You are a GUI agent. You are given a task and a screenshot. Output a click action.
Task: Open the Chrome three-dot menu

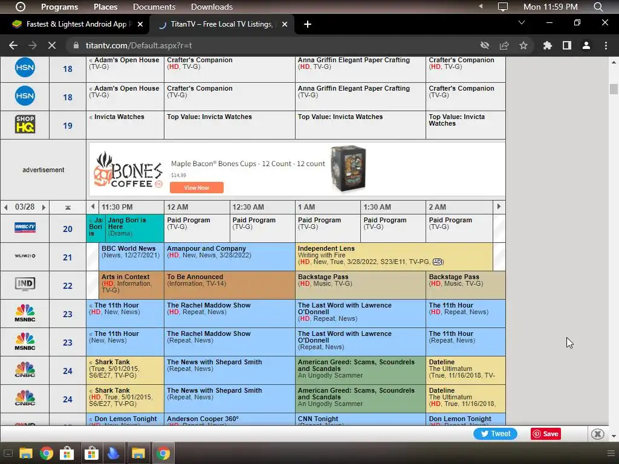click(x=606, y=45)
